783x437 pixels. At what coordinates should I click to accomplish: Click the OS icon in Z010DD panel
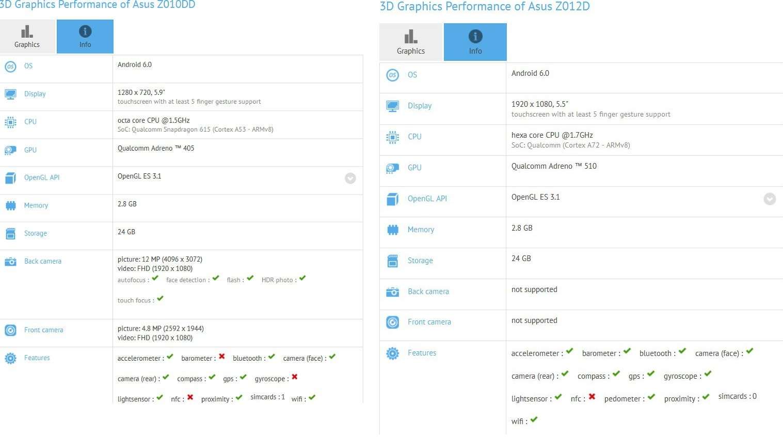pyautogui.click(x=10, y=67)
